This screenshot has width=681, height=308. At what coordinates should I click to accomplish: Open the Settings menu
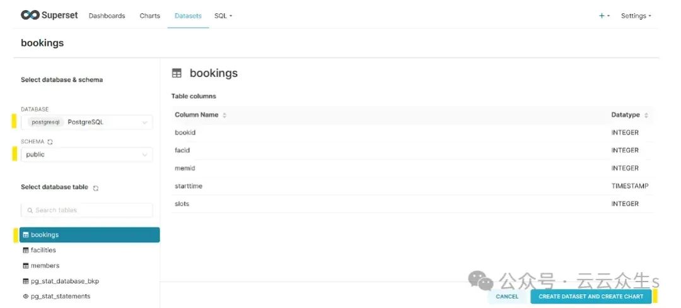pyautogui.click(x=636, y=16)
